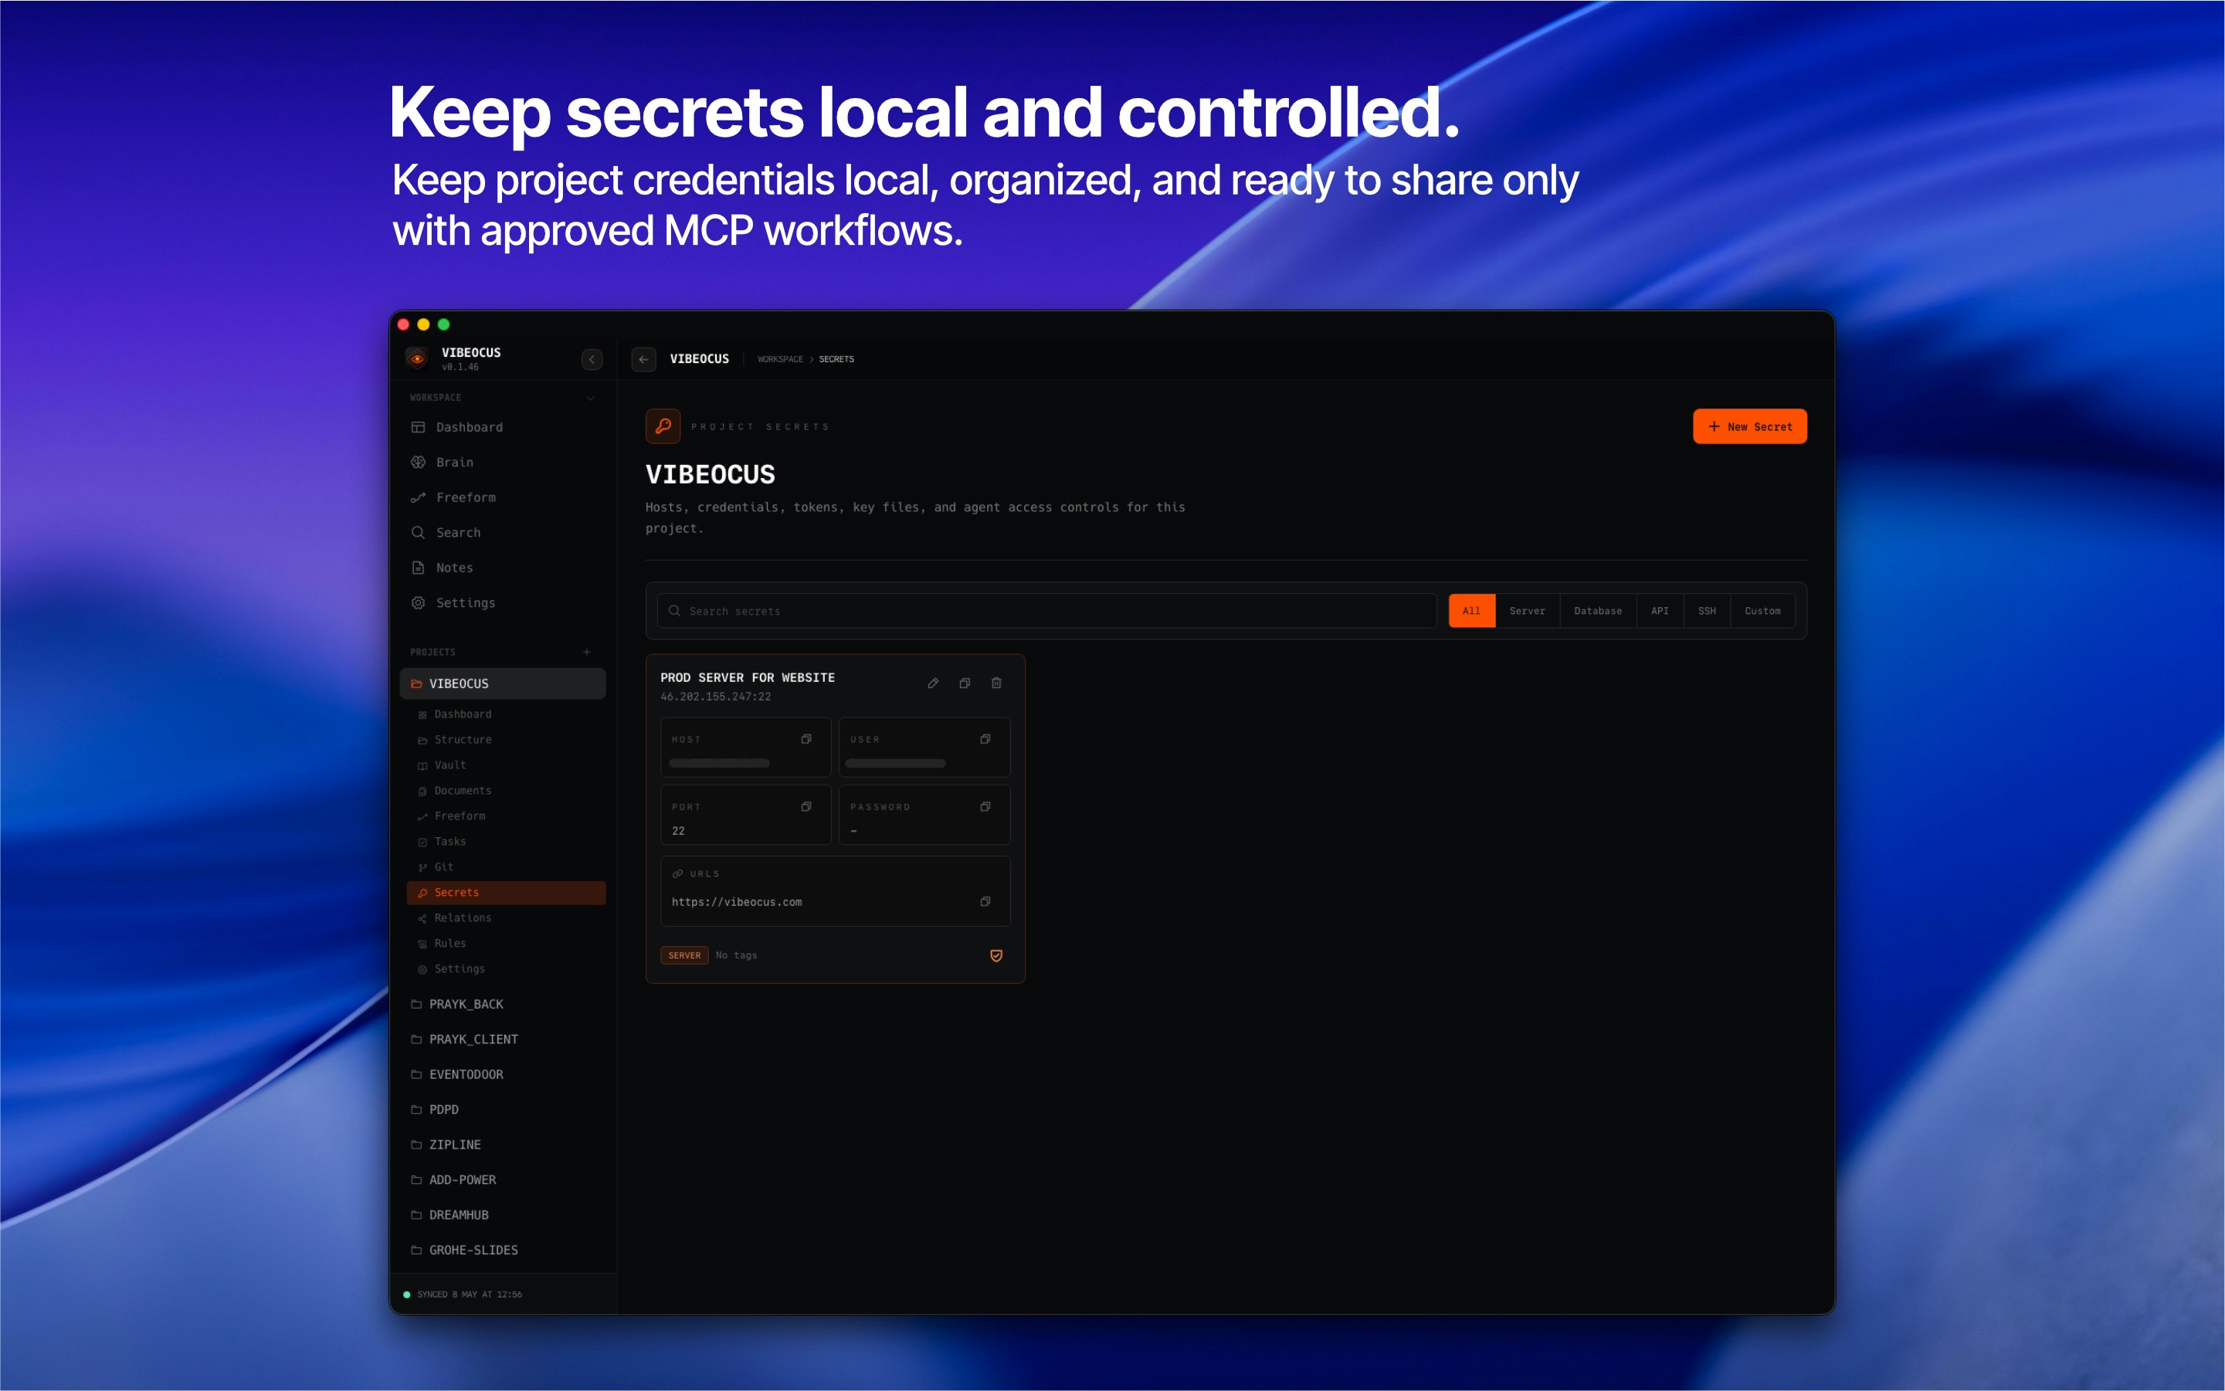Click the Search secrets field

click(1046, 611)
